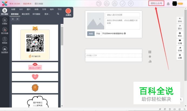Screen dimensions: 187x111
Task: Open the 吐槽 feedback button
Action: pos(180,42)
